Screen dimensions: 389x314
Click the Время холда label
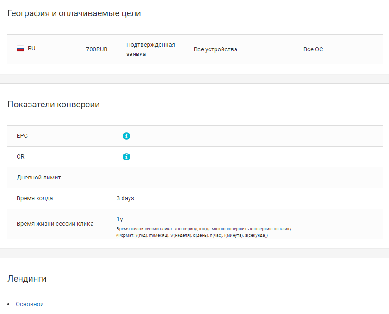tap(35, 198)
